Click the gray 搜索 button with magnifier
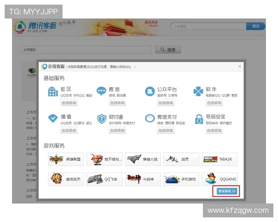Screen dimensions: 278x222 (x=168, y=50)
